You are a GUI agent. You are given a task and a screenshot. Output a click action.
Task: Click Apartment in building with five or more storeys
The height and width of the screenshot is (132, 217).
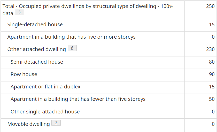[71, 37]
